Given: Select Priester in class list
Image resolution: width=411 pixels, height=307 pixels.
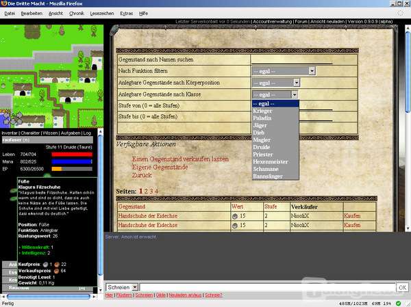Looking at the screenshot, I should (275, 155).
